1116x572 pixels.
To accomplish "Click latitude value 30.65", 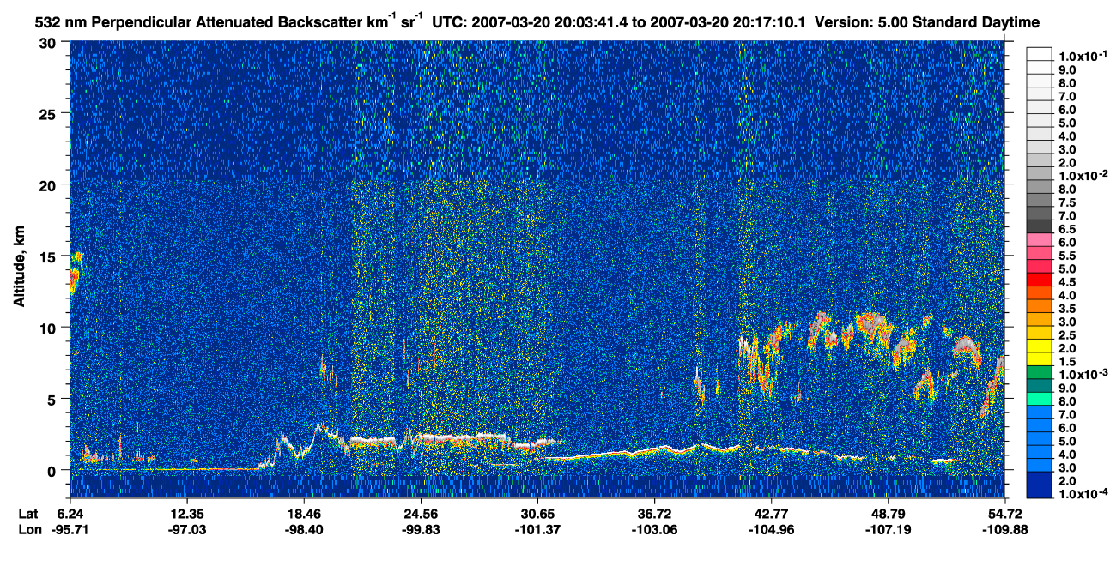I will 537,514.
